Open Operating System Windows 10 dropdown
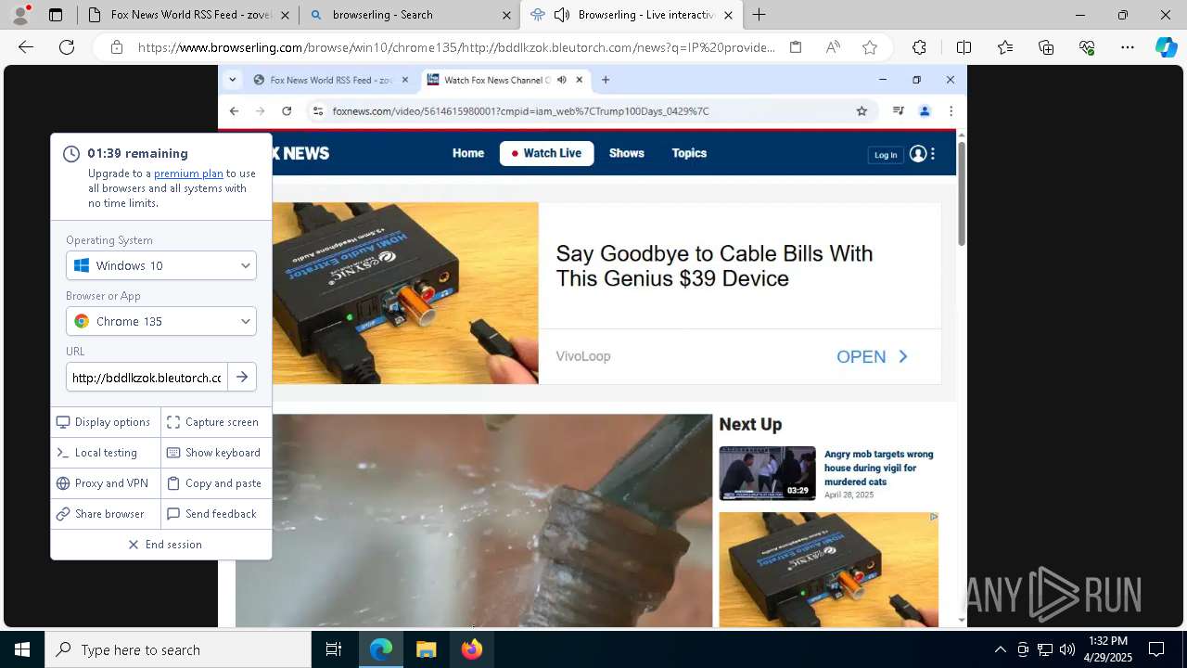The width and height of the screenshot is (1187, 668). pos(161,265)
